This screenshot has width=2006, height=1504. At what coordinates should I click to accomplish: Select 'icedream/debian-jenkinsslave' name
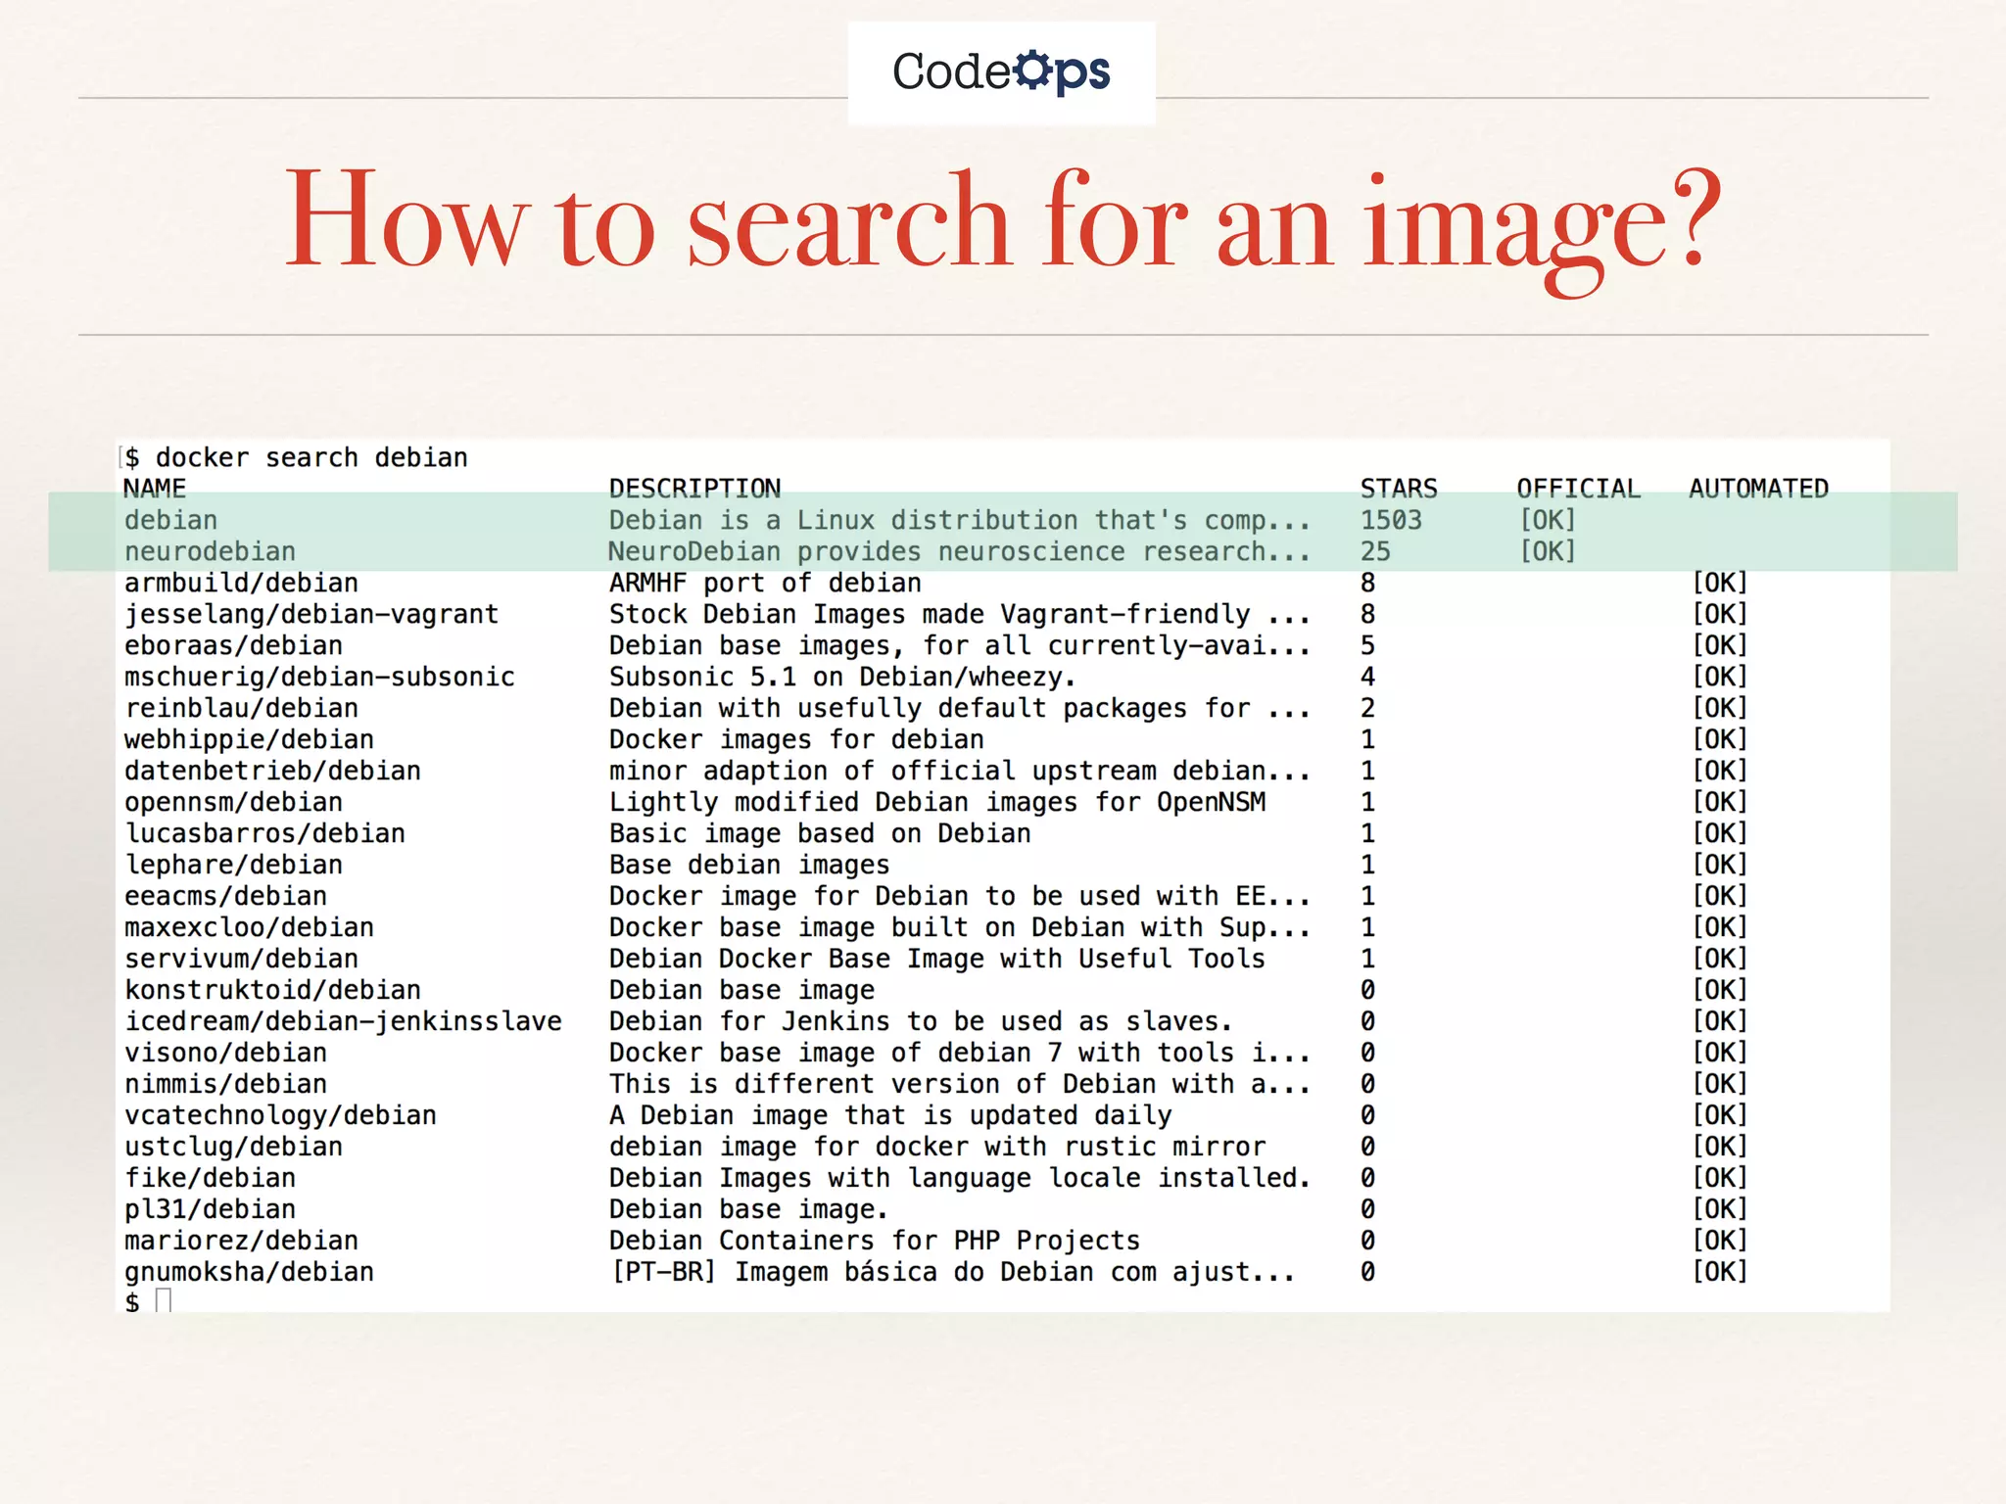343,1021
